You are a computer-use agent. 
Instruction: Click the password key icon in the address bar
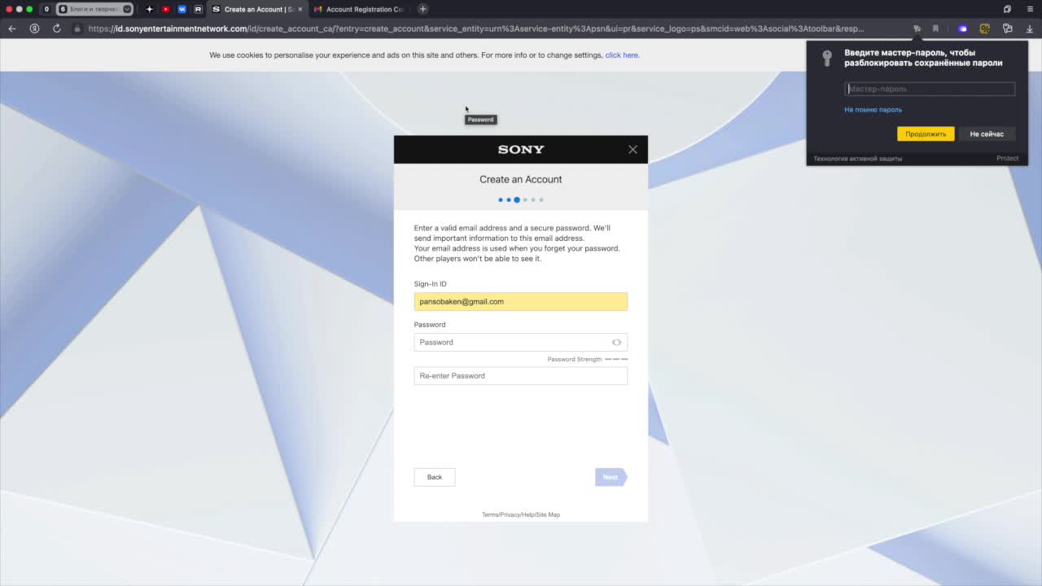click(917, 28)
